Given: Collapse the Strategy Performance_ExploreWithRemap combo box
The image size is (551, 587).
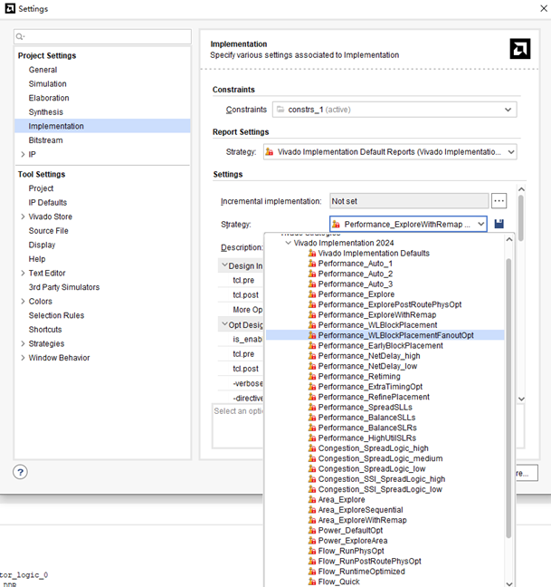Looking at the screenshot, I should [480, 225].
